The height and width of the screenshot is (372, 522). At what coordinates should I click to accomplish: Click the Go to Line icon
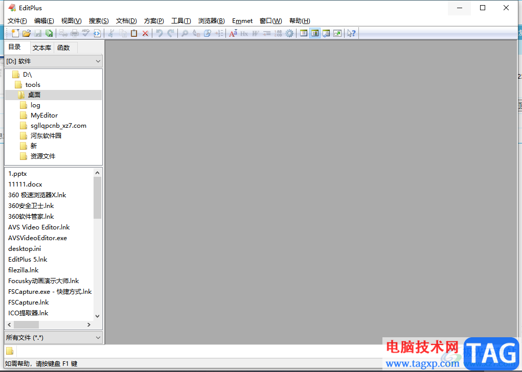coord(219,33)
